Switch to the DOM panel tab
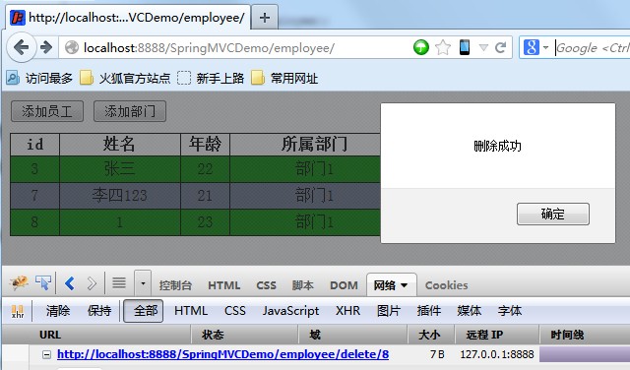Screen dimensions: 630x370 344,285
